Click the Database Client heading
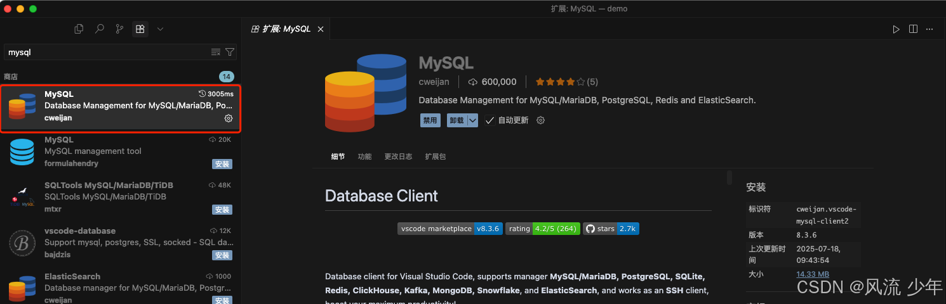 tap(382, 196)
